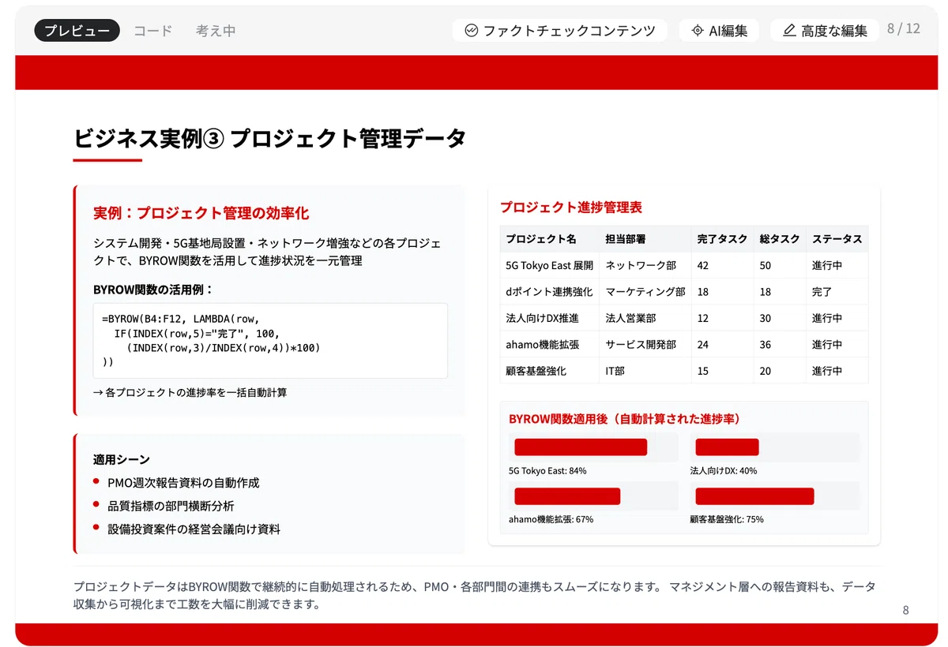948x647 pixels.
Task: Open the コード tab
Action: coord(152,31)
